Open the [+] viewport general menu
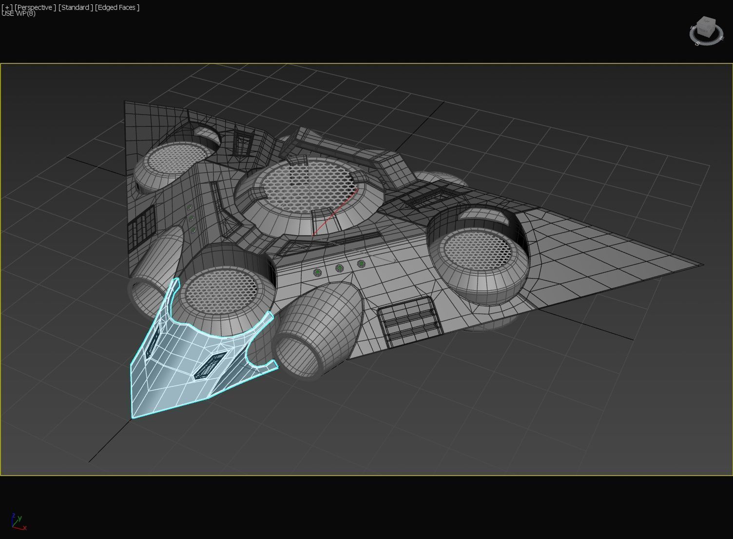Viewport: 733px width, 539px height. point(7,7)
